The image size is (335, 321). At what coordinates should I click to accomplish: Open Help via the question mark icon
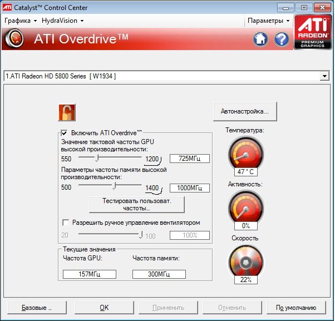coord(282,39)
